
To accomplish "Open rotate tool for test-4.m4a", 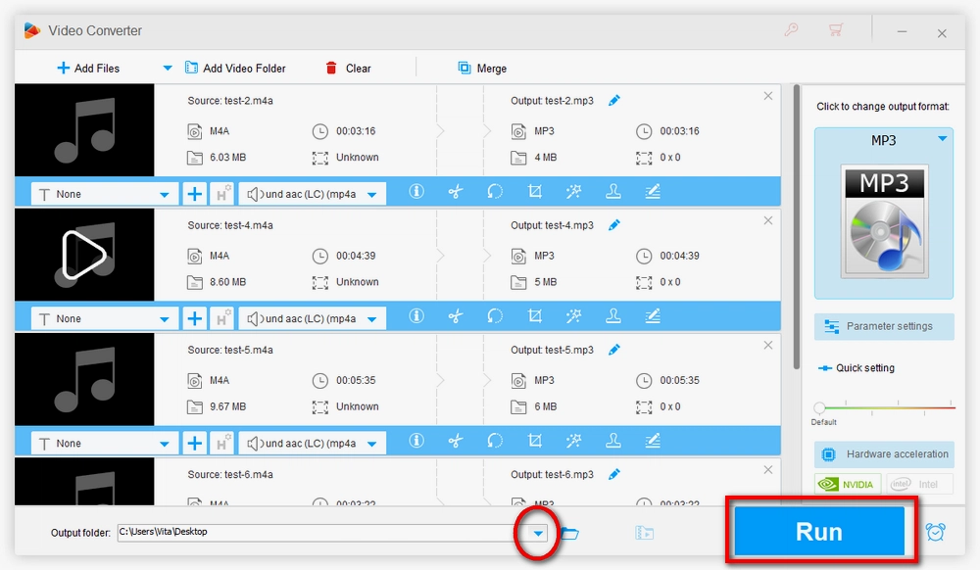I will pyautogui.click(x=495, y=316).
